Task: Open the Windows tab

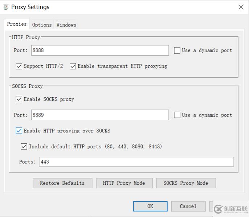Action: coord(66,25)
